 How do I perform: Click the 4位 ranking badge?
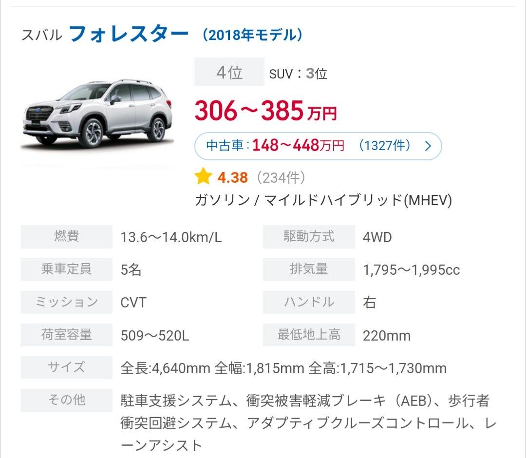229,72
